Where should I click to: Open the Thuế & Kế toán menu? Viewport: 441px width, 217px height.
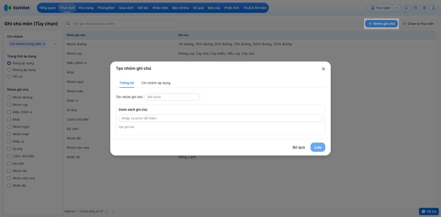coord(255,8)
